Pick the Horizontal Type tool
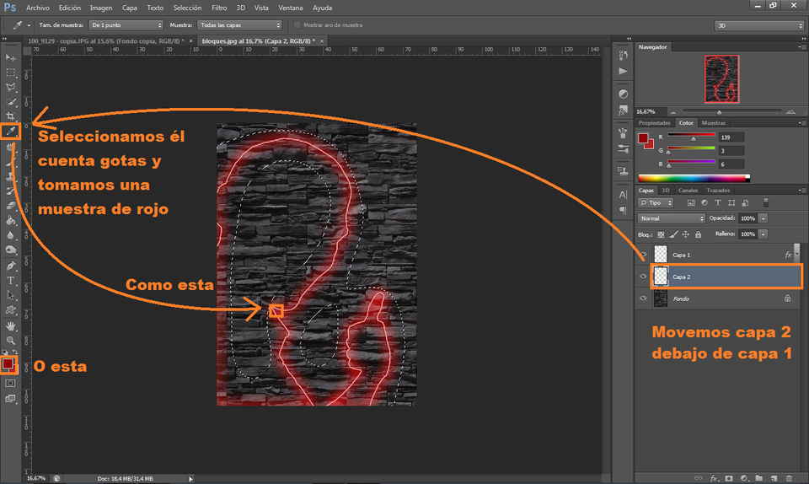This screenshot has width=809, height=484. (x=11, y=280)
